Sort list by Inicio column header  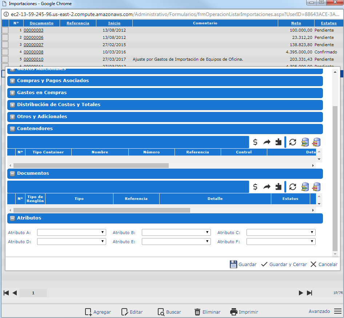pos(114,23)
